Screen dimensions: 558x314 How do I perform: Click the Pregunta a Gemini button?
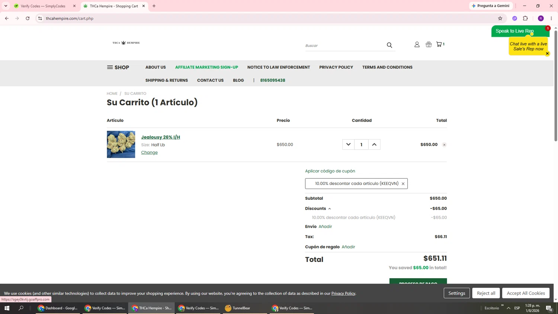491,6
